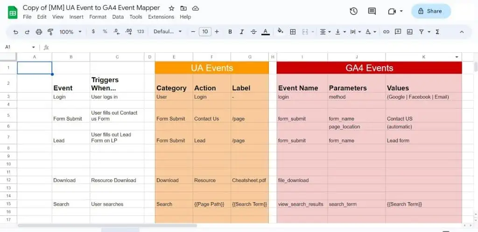Click the document title text
This screenshot has width=478, height=232.
[x=91, y=8]
